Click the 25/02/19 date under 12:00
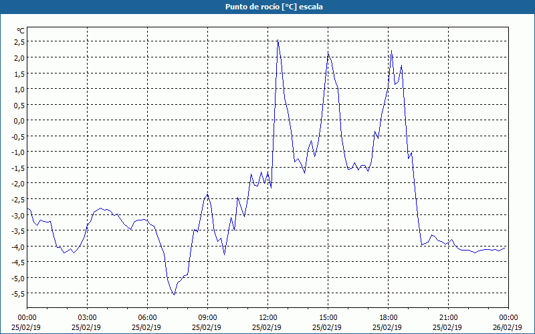The width and height of the screenshot is (535, 334). coord(266,327)
